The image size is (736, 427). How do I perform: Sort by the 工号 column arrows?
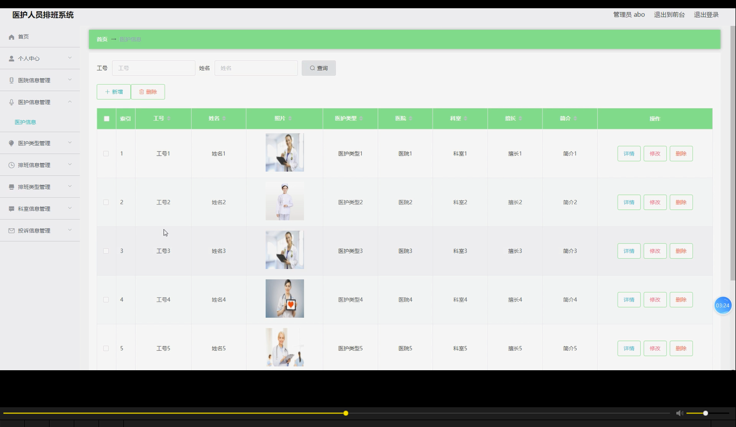[x=168, y=118]
